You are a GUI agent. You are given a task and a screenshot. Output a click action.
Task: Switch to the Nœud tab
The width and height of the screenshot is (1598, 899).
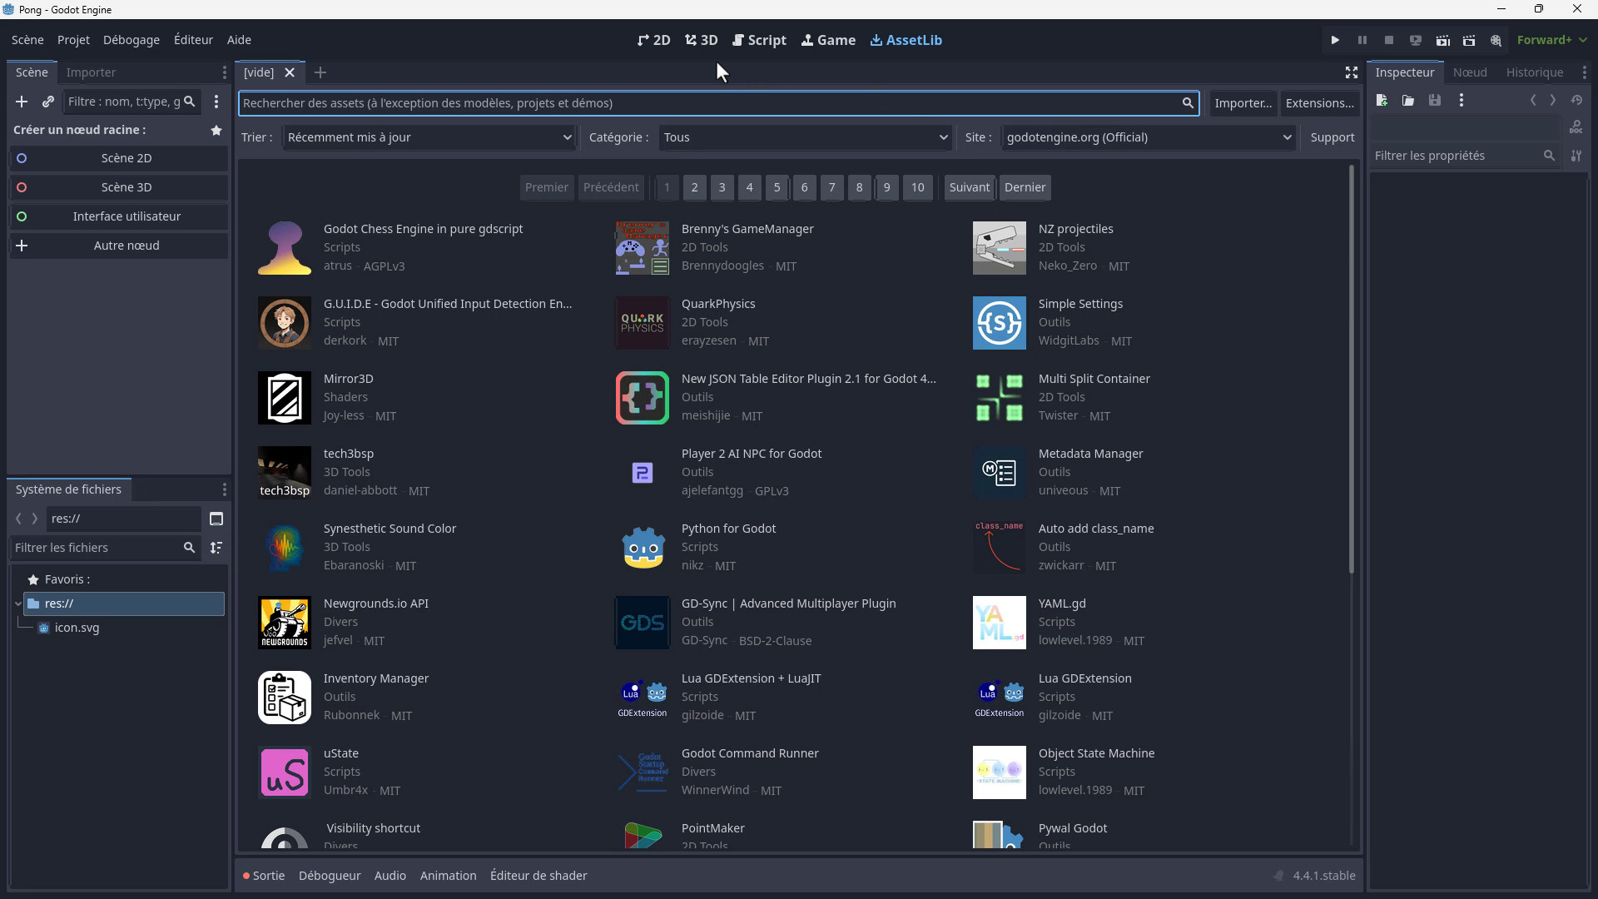tap(1470, 72)
